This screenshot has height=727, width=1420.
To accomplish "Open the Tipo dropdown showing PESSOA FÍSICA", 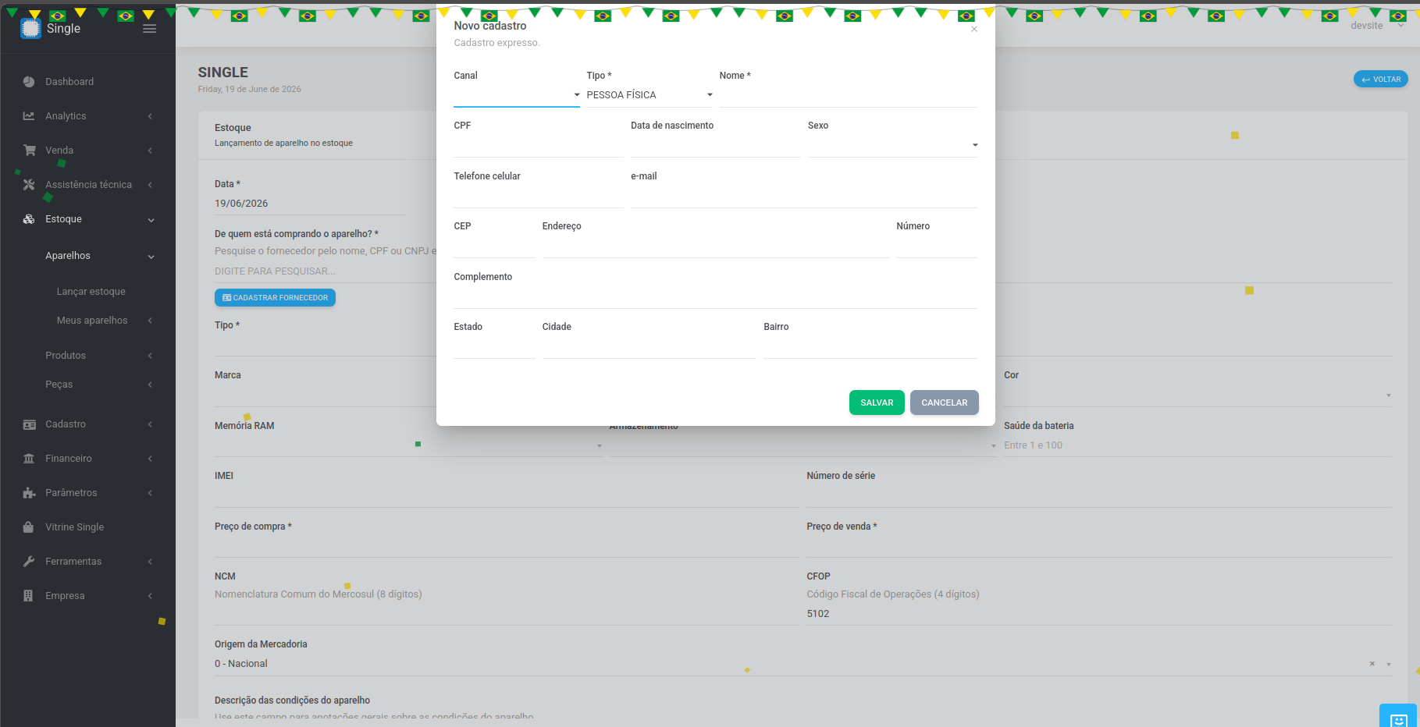I will point(649,95).
